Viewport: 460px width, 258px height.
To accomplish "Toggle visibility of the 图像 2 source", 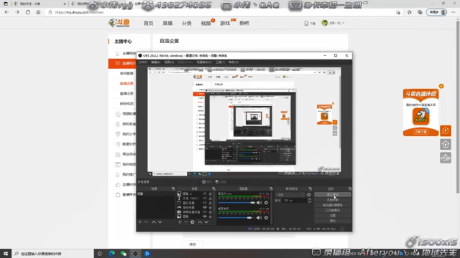I will point(205,193).
